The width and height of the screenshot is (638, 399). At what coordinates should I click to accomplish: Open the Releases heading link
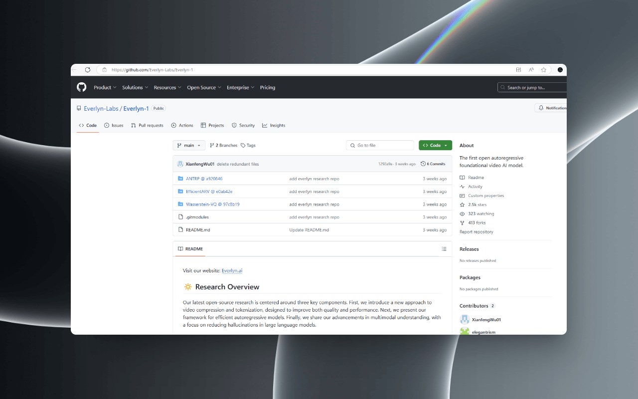click(x=469, y=249)
